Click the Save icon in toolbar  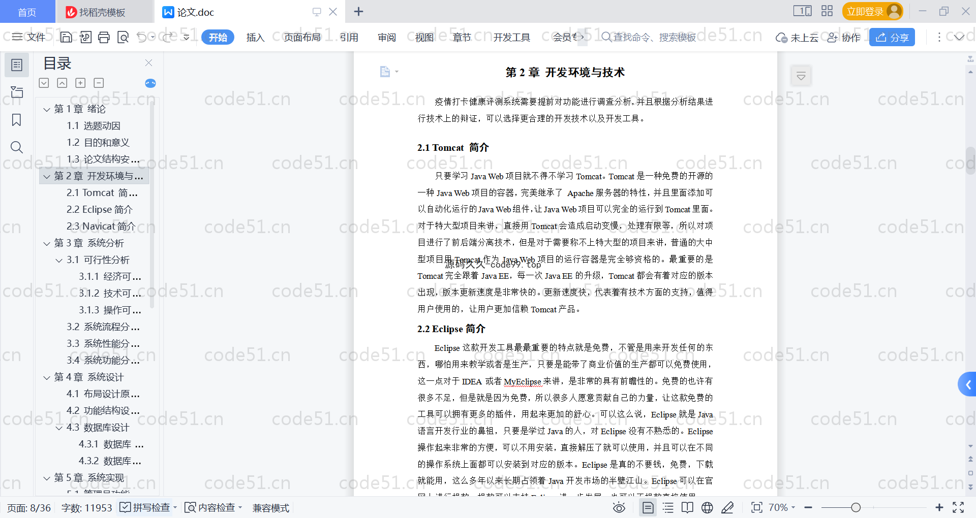(x=66, y=37)
